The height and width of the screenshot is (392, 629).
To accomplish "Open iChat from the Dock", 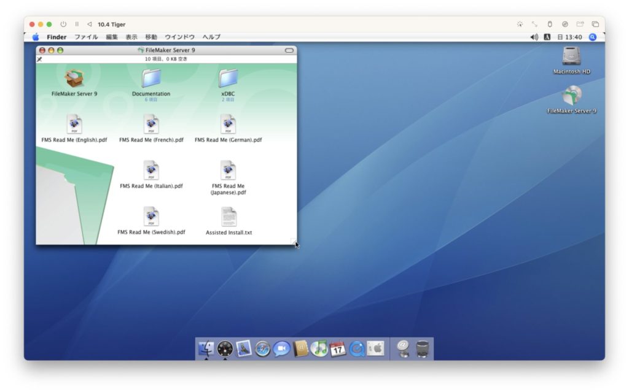I will tap(281, 348).
